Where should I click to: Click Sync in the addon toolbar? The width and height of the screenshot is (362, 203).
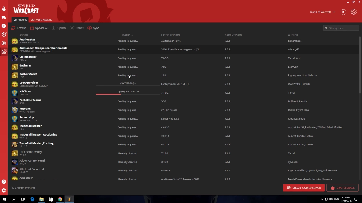click(x=93, y=28)
